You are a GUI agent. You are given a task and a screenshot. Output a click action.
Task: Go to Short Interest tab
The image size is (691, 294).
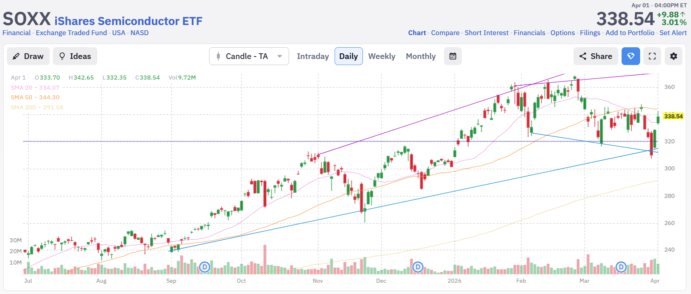click(x=486, y=33)
